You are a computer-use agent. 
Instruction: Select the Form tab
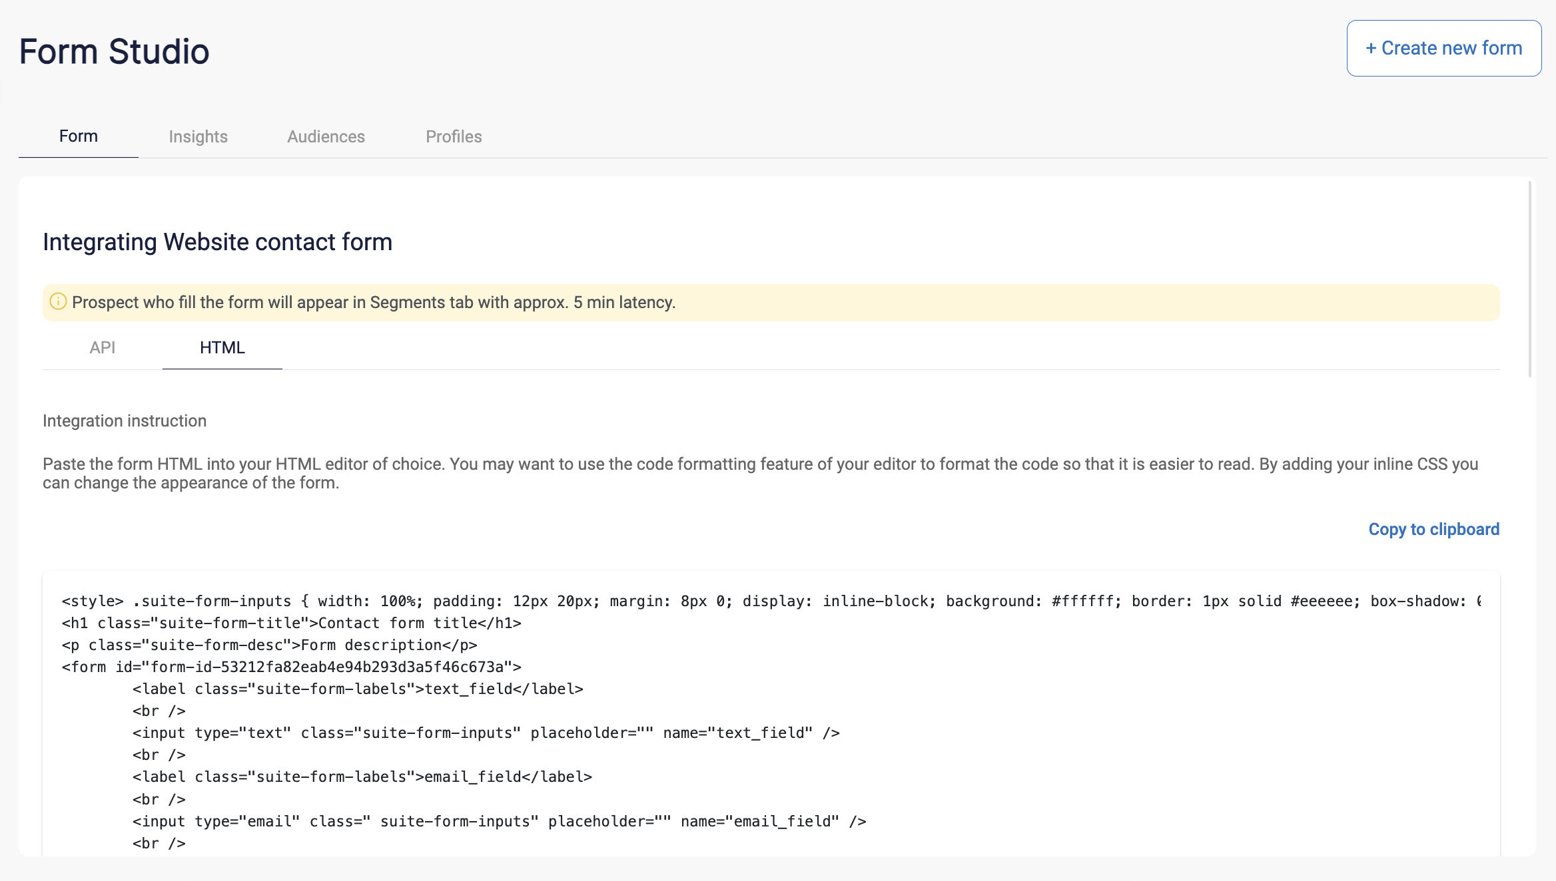79,136
